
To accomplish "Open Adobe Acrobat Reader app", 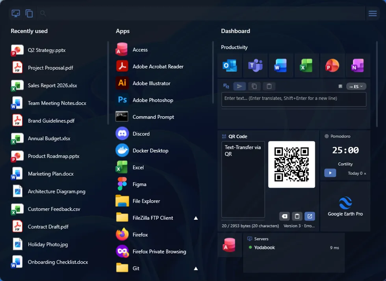I will [158, 66].
